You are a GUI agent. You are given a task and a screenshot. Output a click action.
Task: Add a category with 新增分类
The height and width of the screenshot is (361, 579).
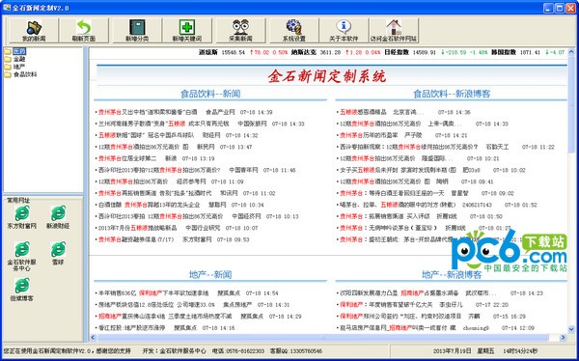(x=137, y=30)
